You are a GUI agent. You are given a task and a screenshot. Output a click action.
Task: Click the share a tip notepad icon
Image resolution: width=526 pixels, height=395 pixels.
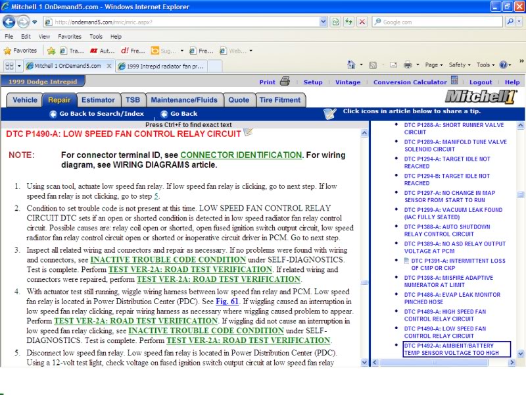[x=330, y=114]
